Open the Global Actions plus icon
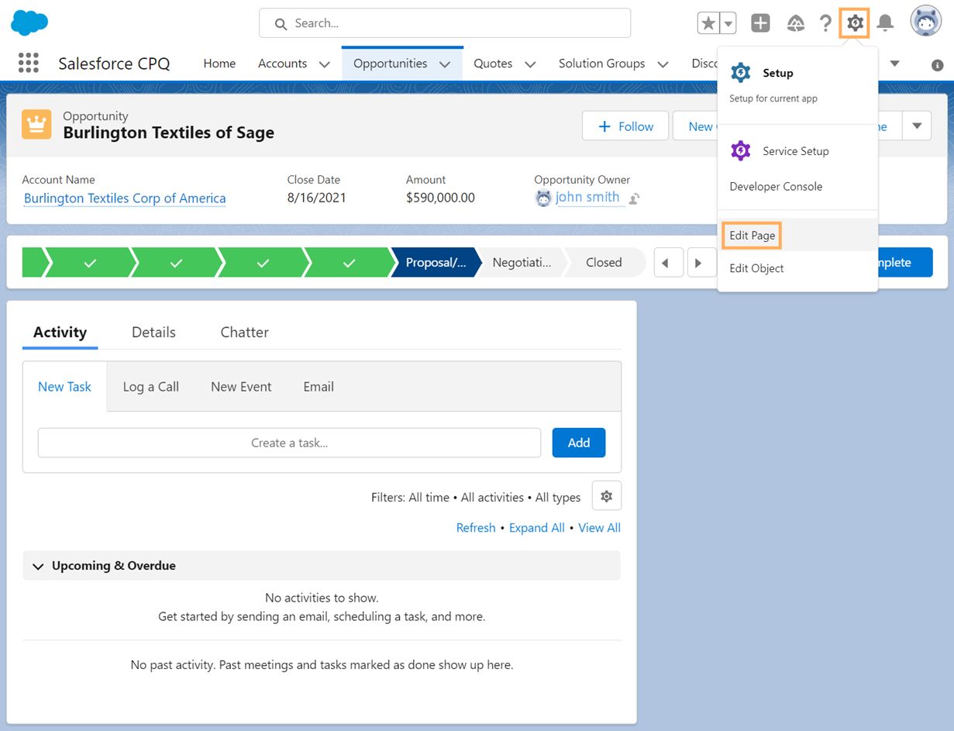The image size is (954, 731). point(760,23)
